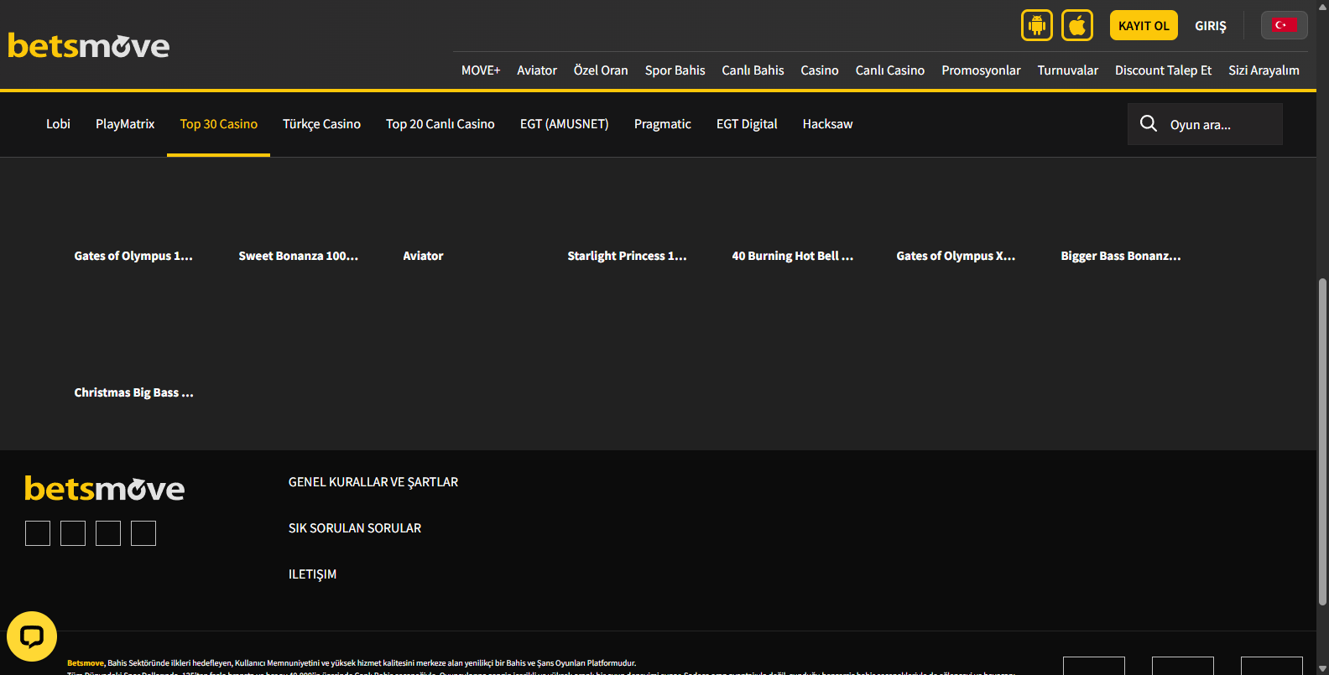Open the Türkçe Casino tab
The image size is (1329, 675).
point(321,124)
